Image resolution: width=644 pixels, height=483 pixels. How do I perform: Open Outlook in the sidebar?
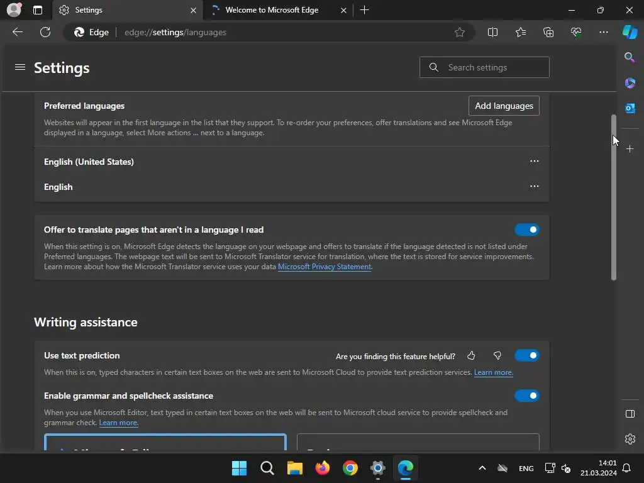(630, 108)
